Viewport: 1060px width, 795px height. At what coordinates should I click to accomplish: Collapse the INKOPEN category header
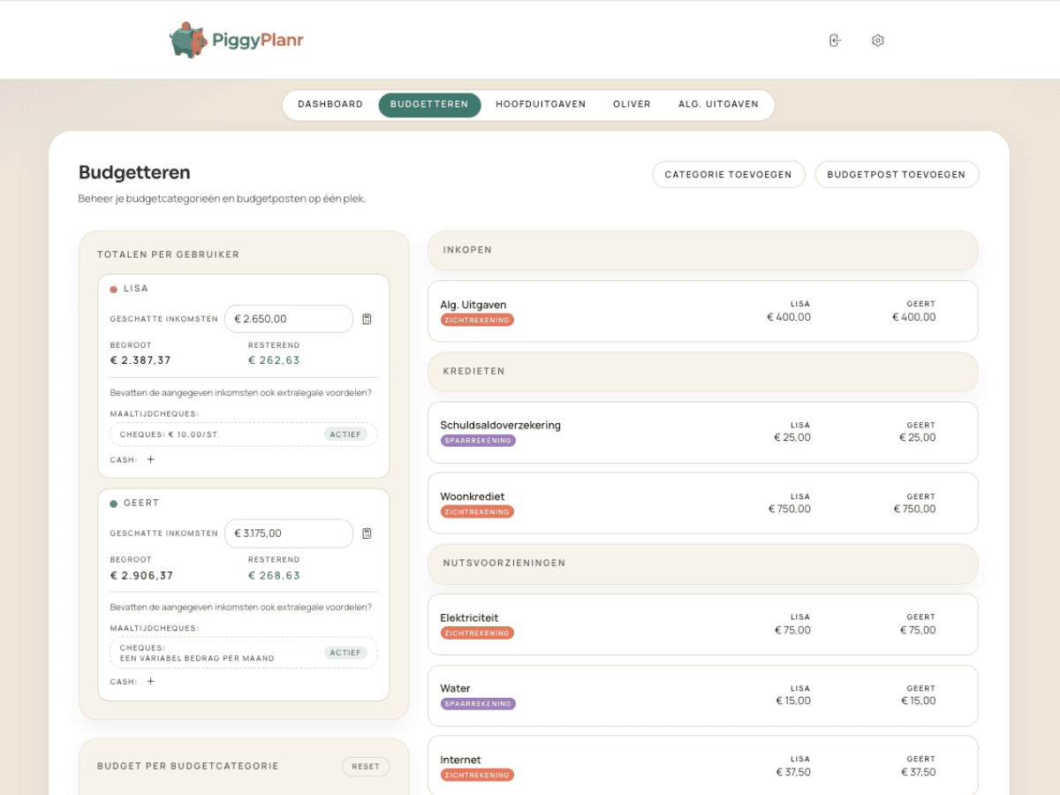pyautogui.click(x=702, y=250)
